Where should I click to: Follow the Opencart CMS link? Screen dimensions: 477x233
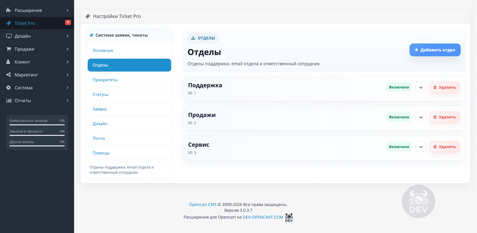coord(203,204)
